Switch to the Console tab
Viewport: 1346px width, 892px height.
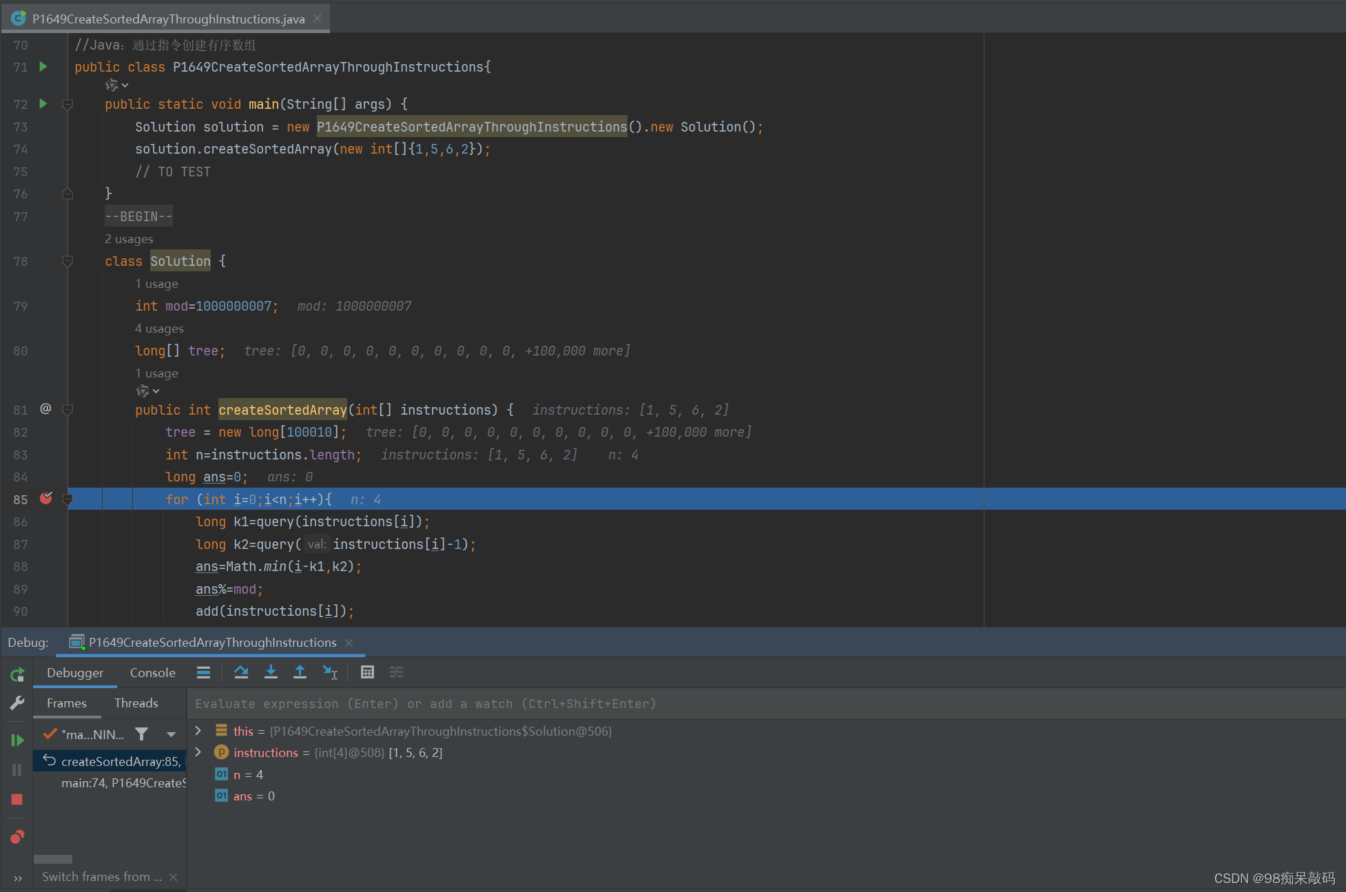tap(152, 673)
